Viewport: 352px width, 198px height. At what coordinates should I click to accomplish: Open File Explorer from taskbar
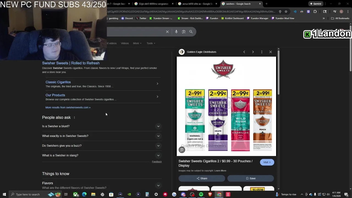pyautogui.click(x=93, y=194)
